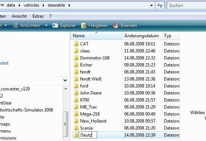The image size is (206, 141).
Task: Collapse the folders pane chevron
Action: (x=65, y=80)
